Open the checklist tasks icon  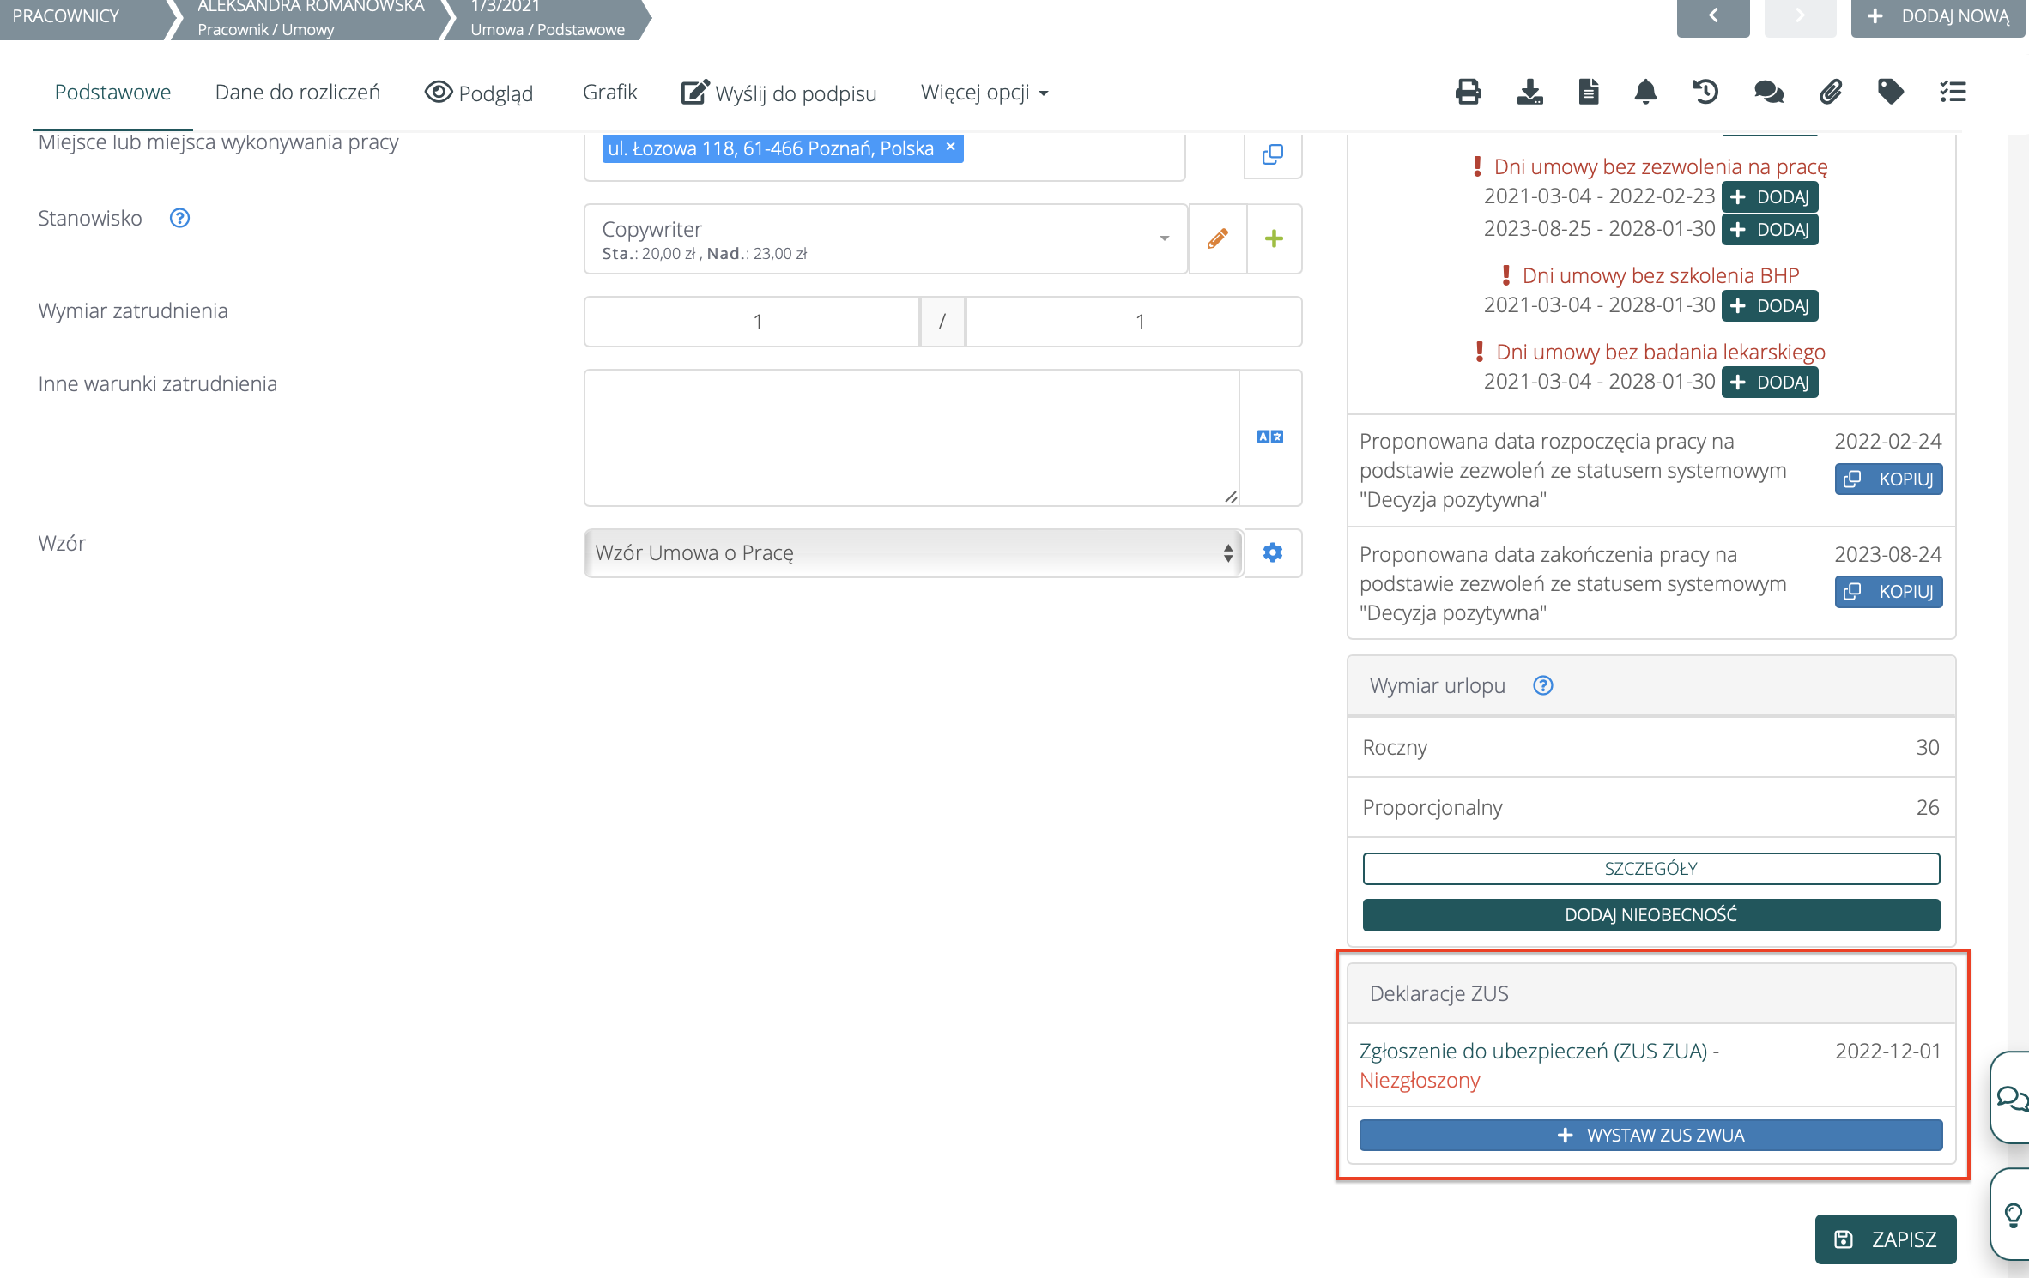(1953, 92)
